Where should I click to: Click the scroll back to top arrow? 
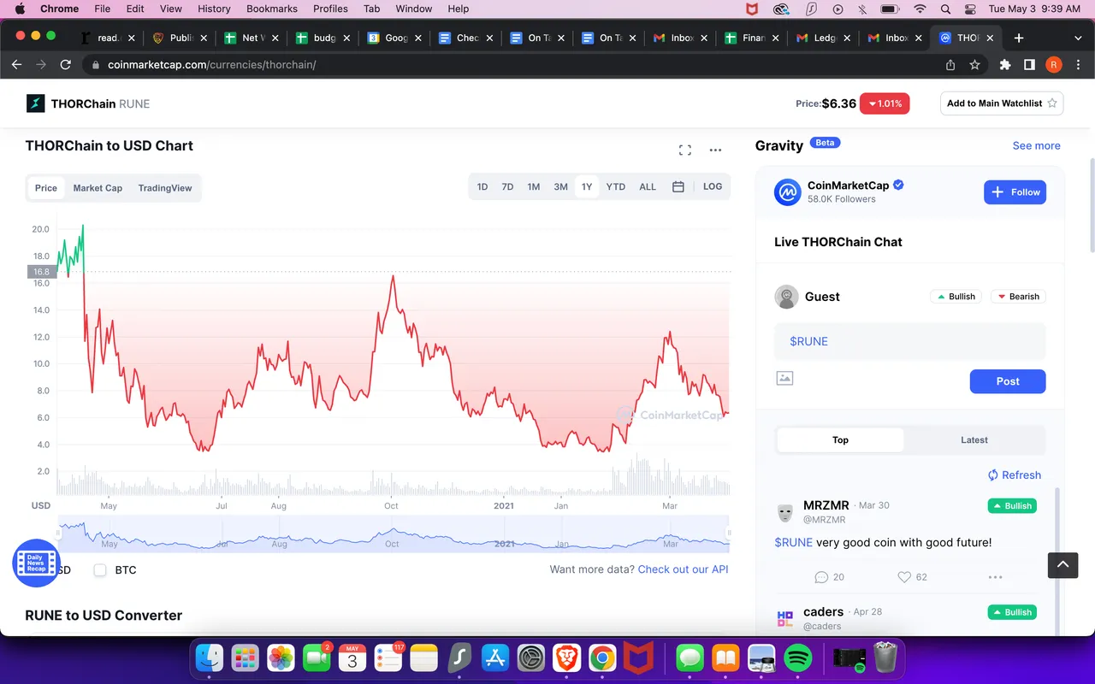click(x=1063, y=564)
